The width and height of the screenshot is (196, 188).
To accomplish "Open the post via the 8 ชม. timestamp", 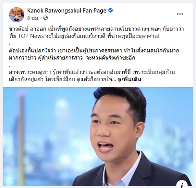I will (x=33, y=18).
